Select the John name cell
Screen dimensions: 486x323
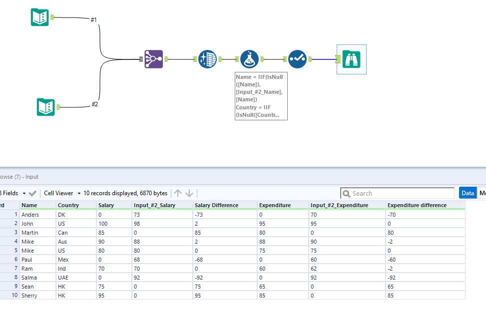click(38, 224)
